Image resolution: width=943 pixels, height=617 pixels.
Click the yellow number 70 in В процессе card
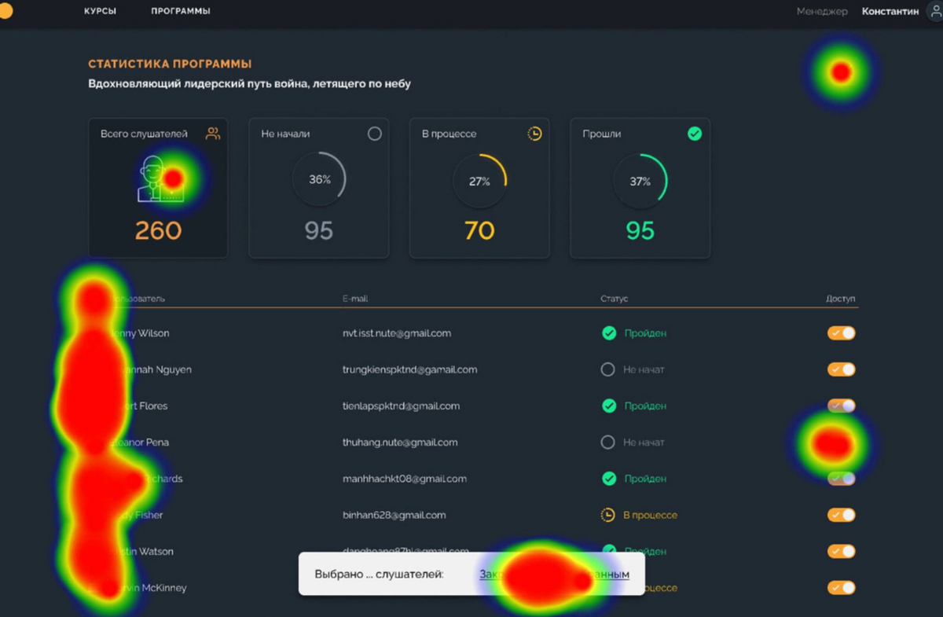479,230
